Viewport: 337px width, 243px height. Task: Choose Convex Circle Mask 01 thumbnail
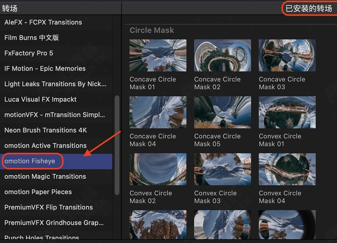[287, 112]
